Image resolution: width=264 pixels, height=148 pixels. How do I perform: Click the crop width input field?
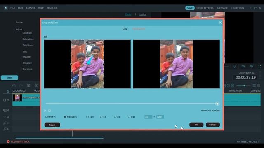click(x=148, y=117)
